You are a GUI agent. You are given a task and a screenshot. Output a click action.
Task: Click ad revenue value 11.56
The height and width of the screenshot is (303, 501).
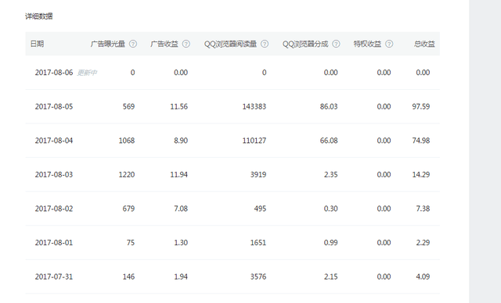[x=179, y=107]
